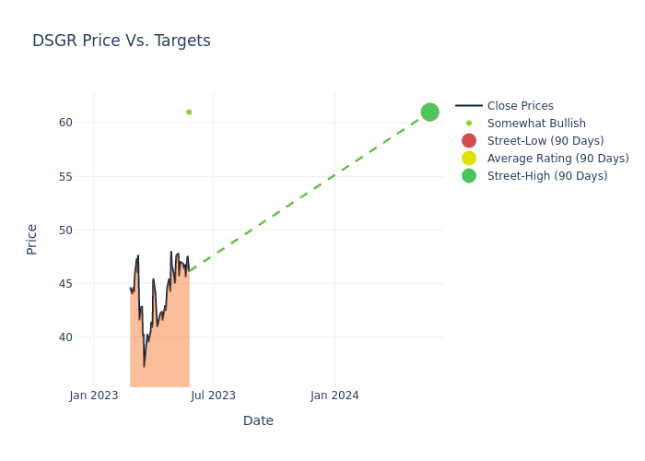The height and width of the screenshot is (461, 645).
Task: Click the green Street-High circle in the legend
Action: [x=469, y=176]
